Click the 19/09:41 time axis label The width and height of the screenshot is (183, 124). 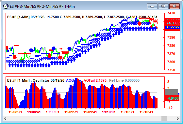coord(90,112)
